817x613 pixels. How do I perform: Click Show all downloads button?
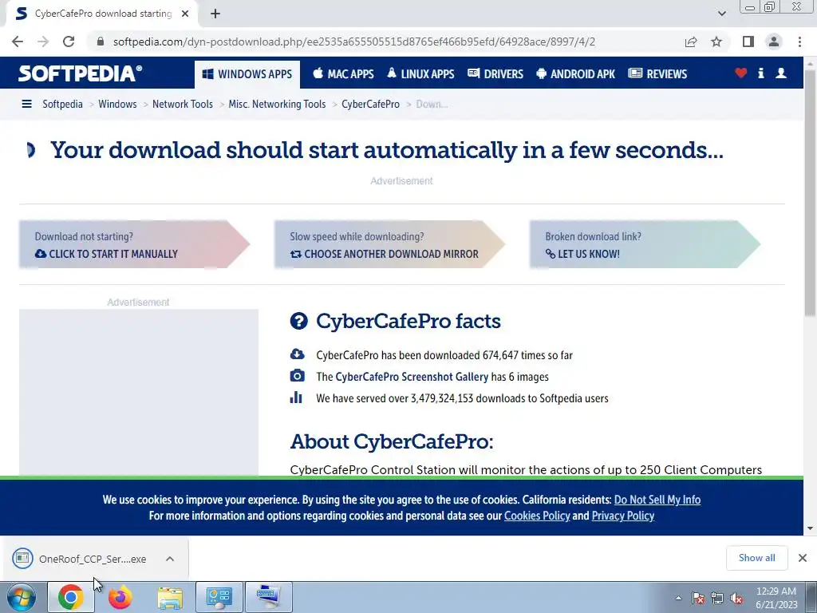click(756, 558)
